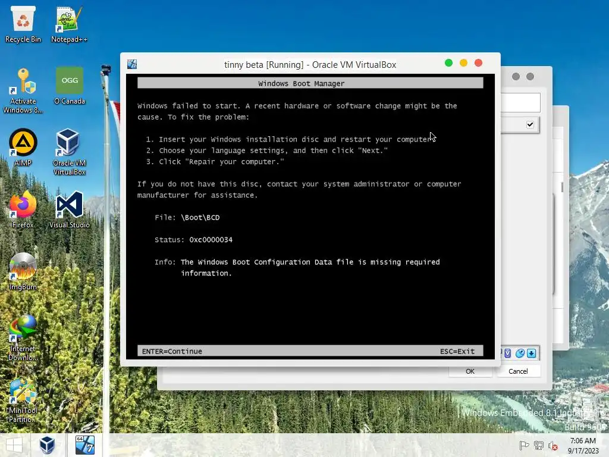This screenshot has height=457, width=609.
Task: Select the Oracle VM VirtualBox desktop icon
Action: tap(69, 152)
